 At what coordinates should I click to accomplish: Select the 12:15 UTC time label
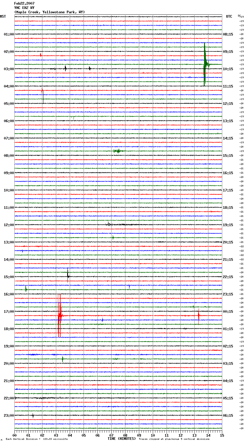coord(228,104)
